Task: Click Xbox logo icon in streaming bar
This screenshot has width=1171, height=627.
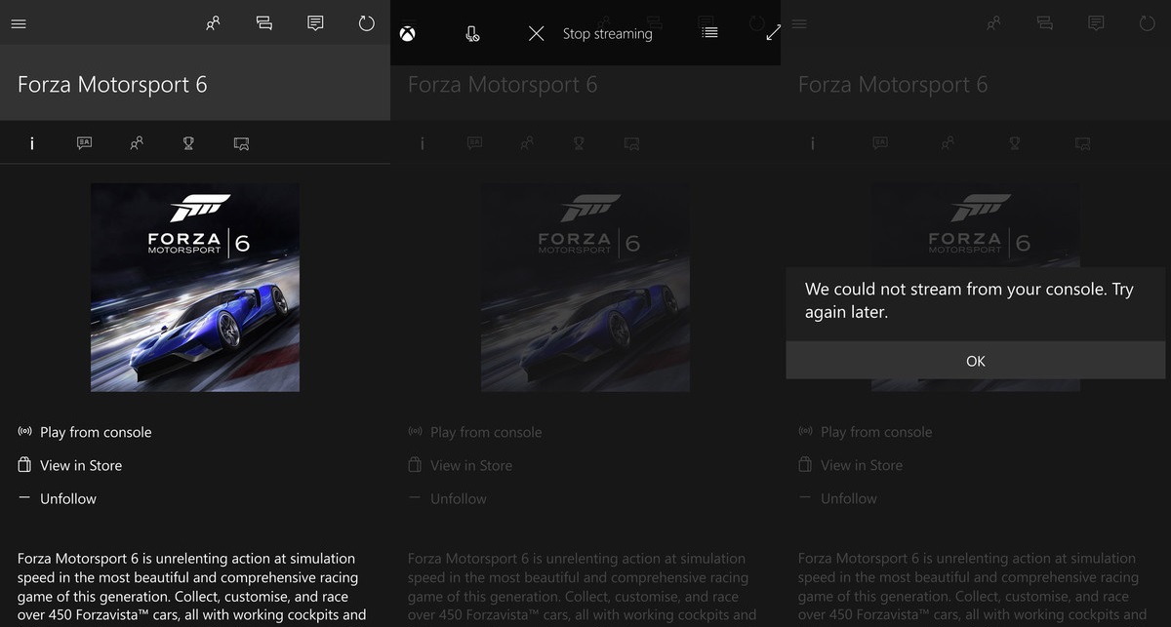Action: click(408, 33)
